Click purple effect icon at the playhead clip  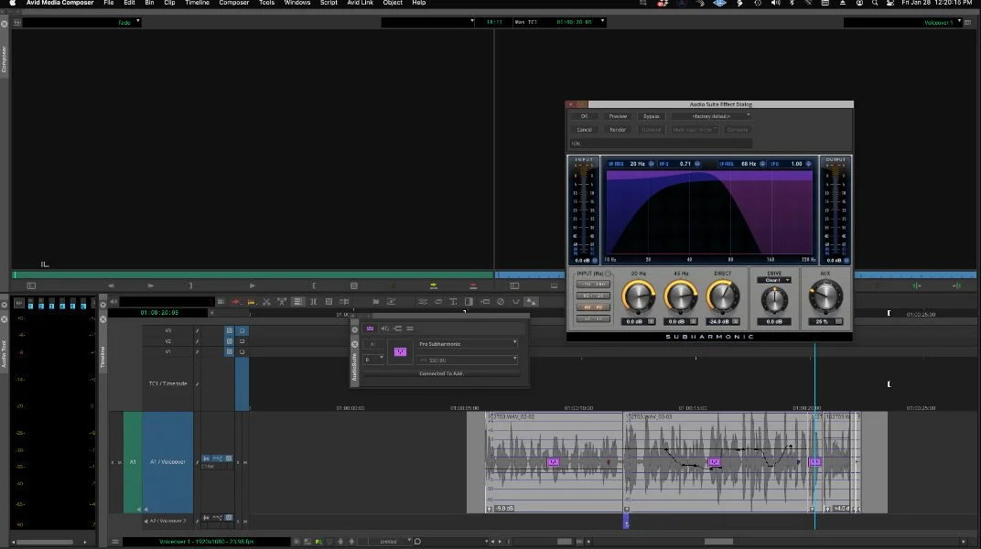(814, 462)
